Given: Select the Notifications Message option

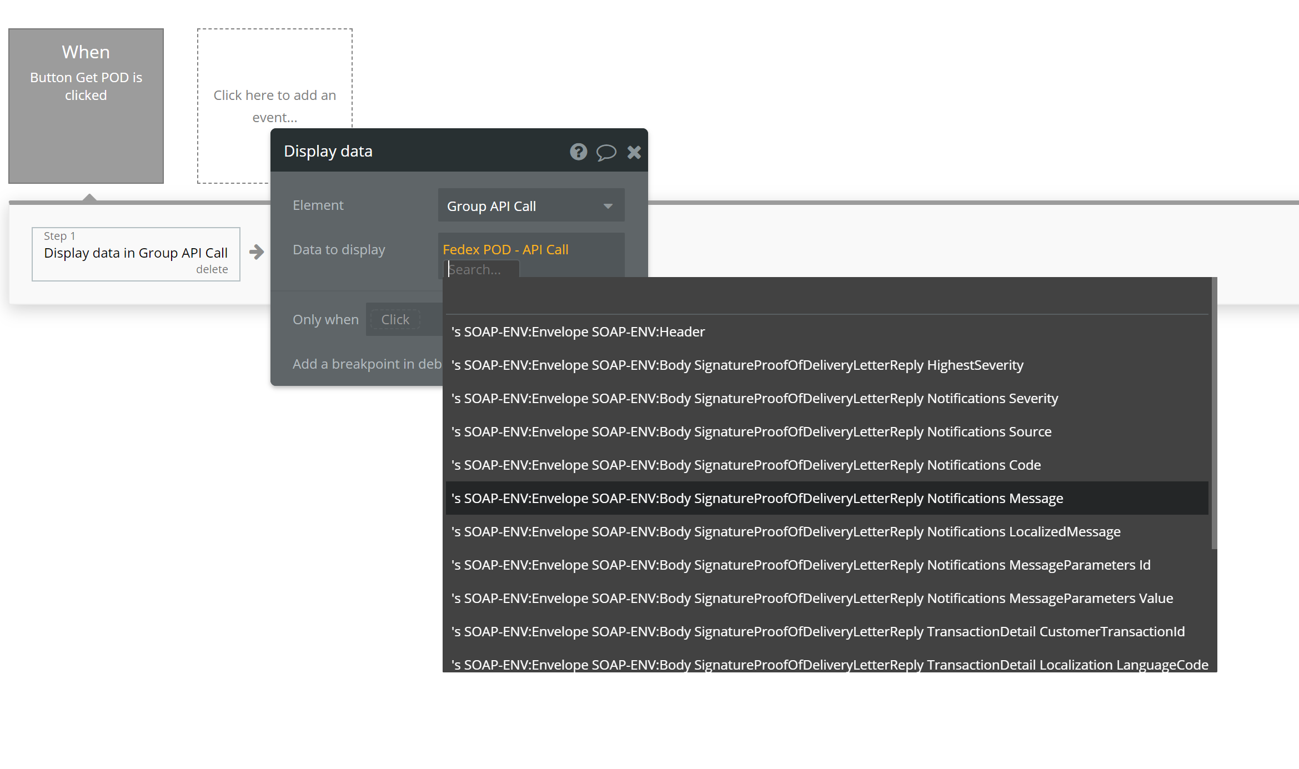Looking at the screenshot, I should click(x=757, y=499).
